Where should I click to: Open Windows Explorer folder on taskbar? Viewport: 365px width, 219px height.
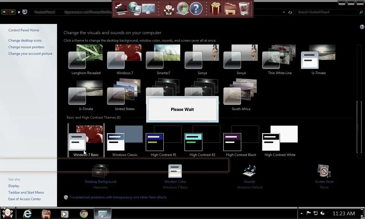pyautogui.click(x=46, y=214)
